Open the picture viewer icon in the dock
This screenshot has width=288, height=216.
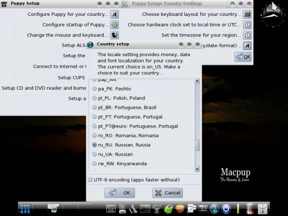111,209
